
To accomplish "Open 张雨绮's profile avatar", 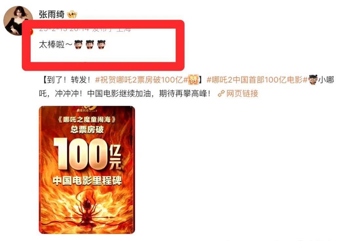I will pyautogui.click(x=18, y=21).
